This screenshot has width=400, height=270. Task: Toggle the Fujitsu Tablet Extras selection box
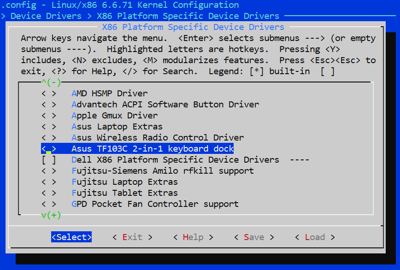point(49,193)
